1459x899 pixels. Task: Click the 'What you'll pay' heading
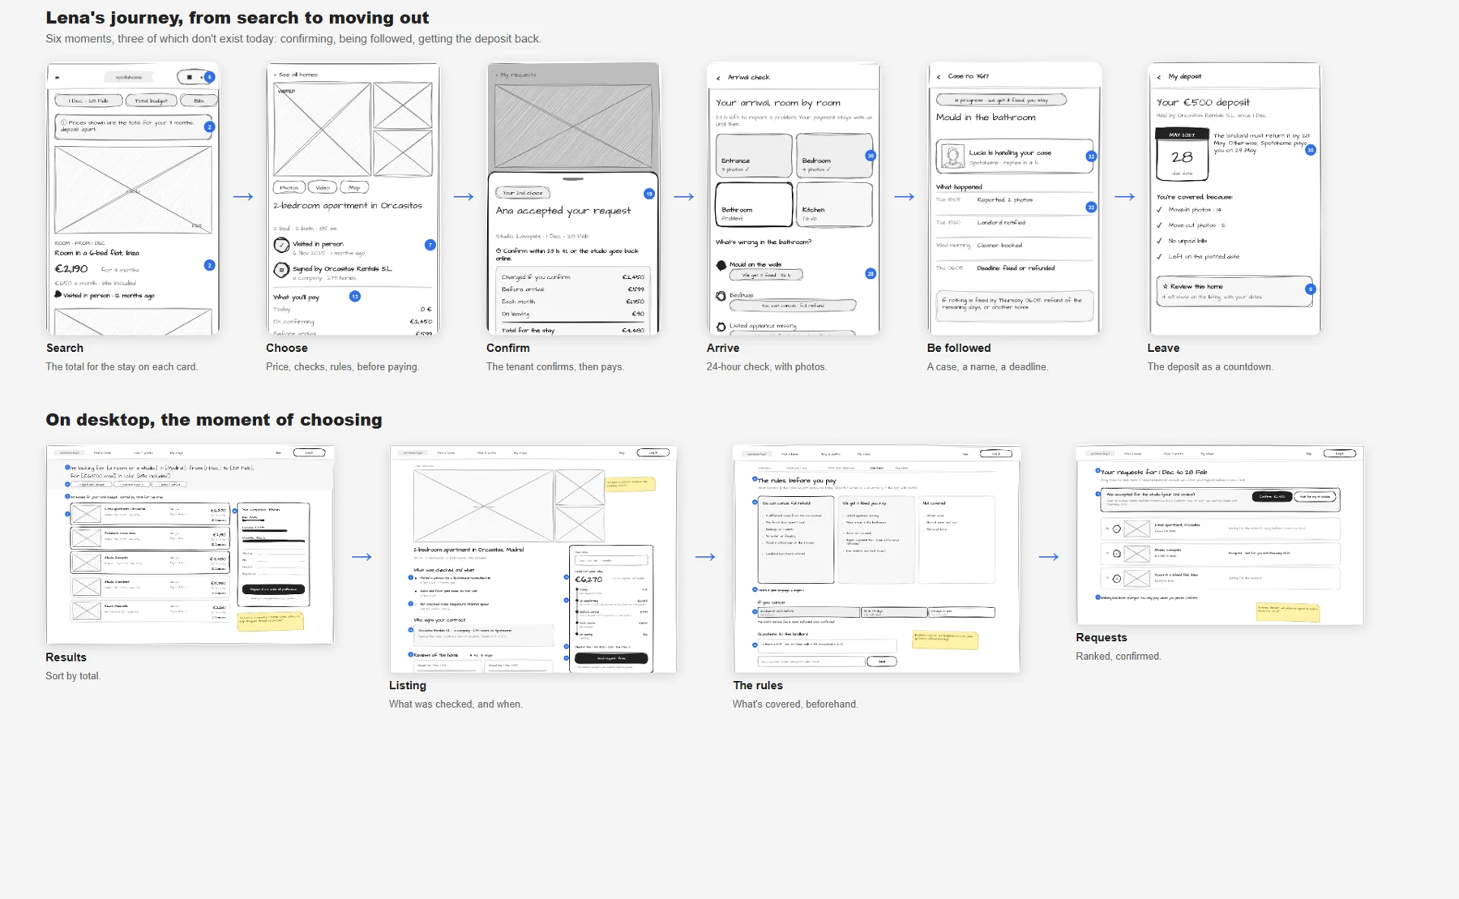[296, 298]
